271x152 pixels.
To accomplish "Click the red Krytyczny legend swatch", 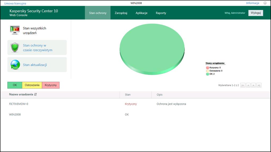I will click(207, 68).
